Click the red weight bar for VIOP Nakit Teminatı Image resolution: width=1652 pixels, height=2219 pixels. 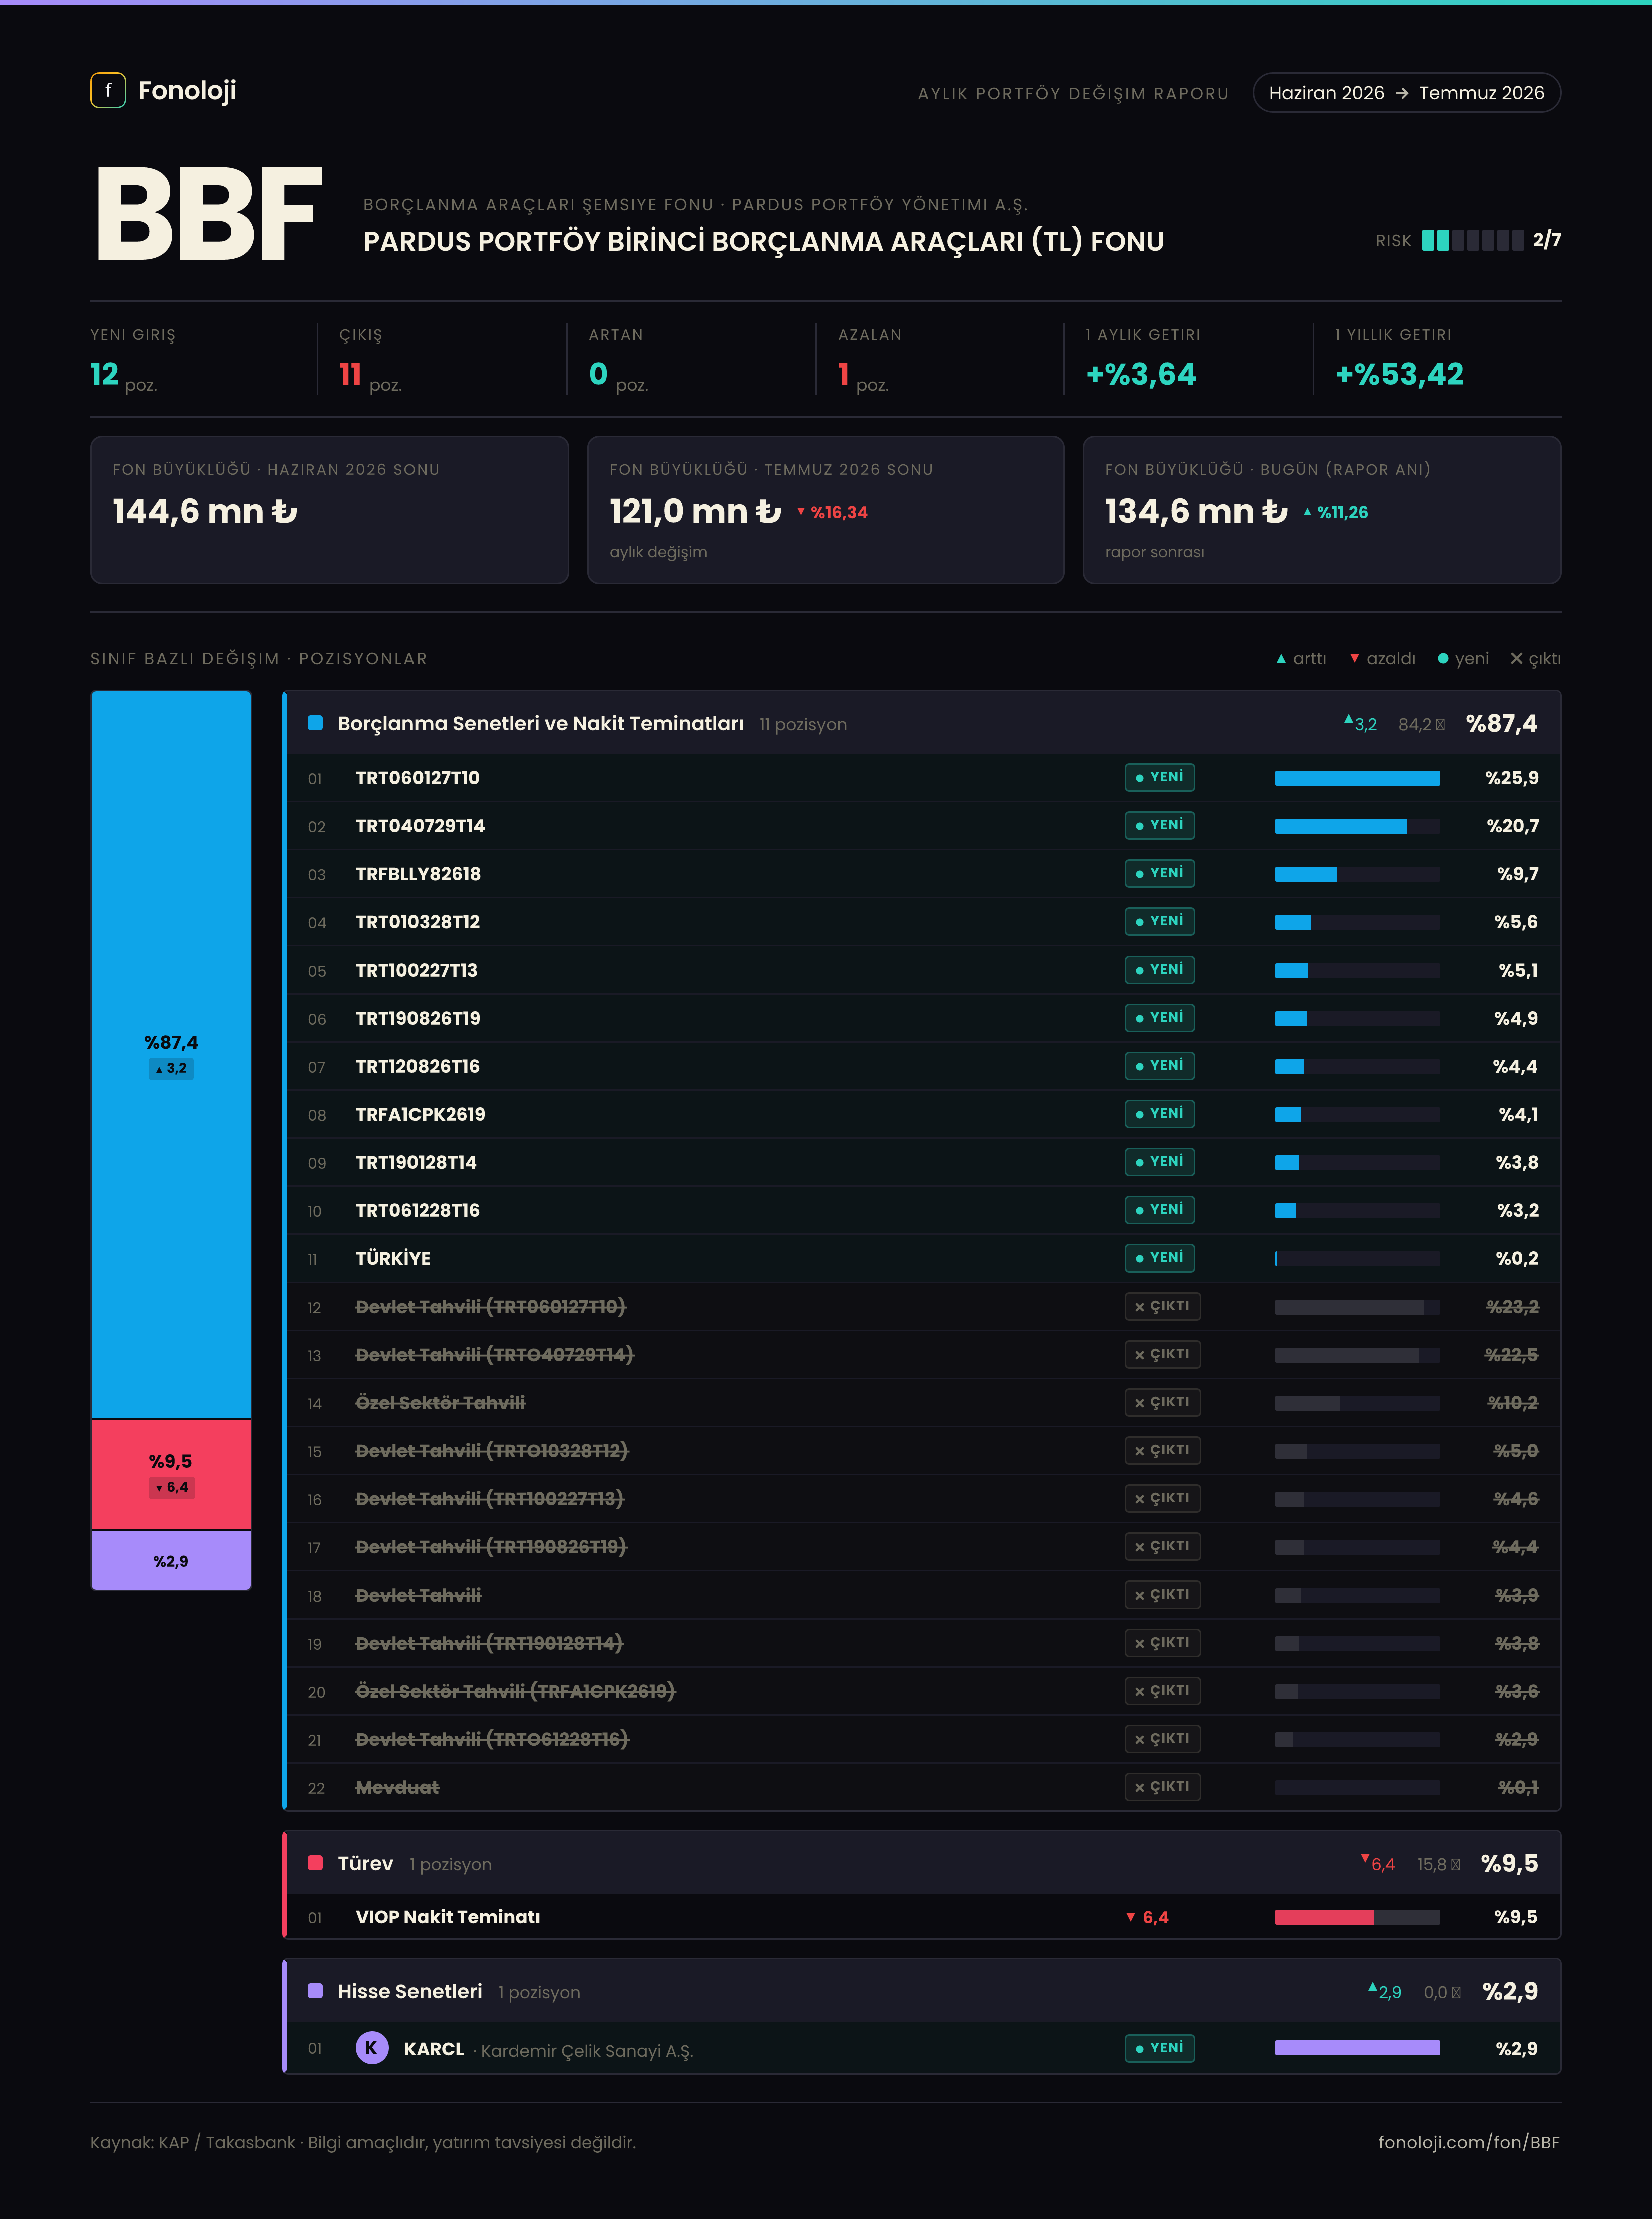click(1357, 1917)
